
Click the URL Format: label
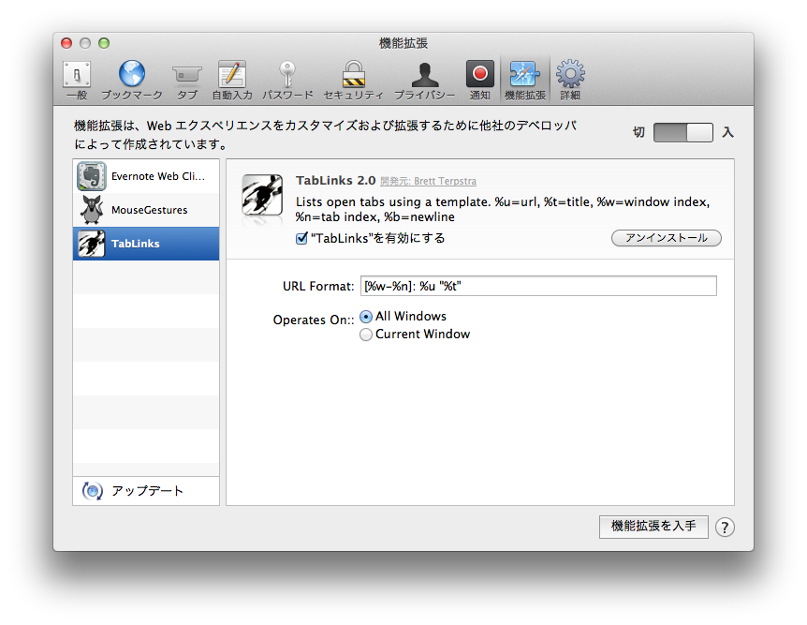(x=318, y=287)
